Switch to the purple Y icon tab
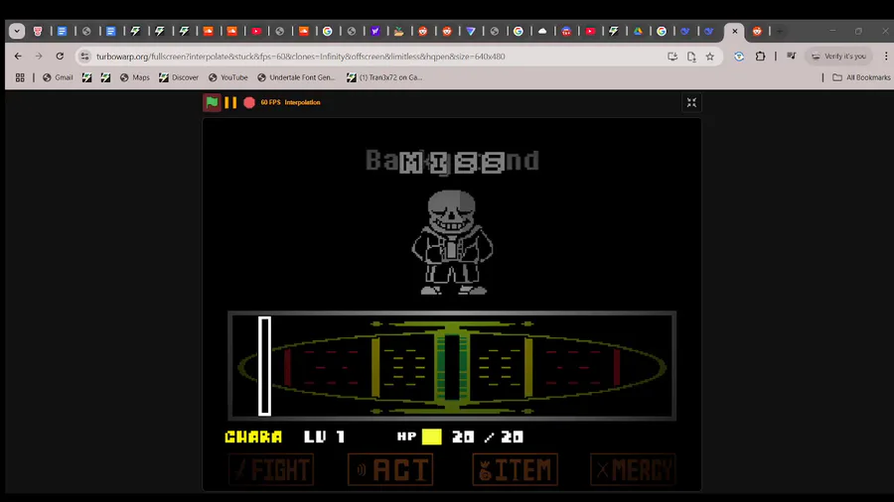The height and width of the screenshot is (502, 894). pos(375,32)
